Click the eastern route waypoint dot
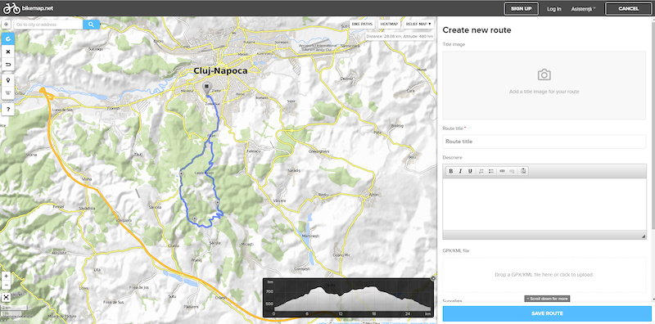 click(x=218, y=202)
